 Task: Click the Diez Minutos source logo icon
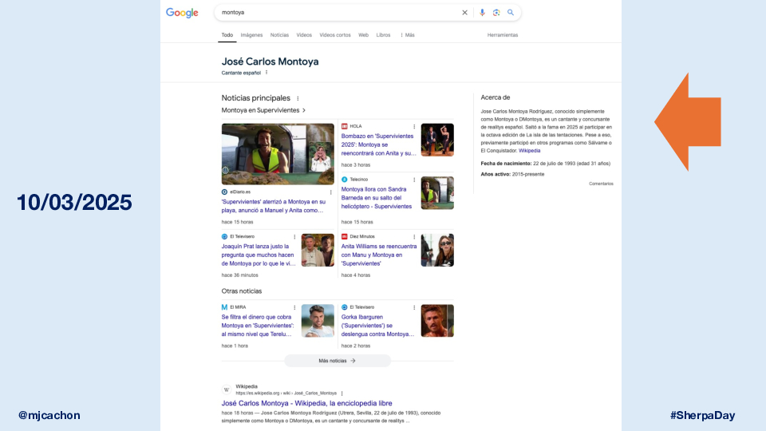345,236
